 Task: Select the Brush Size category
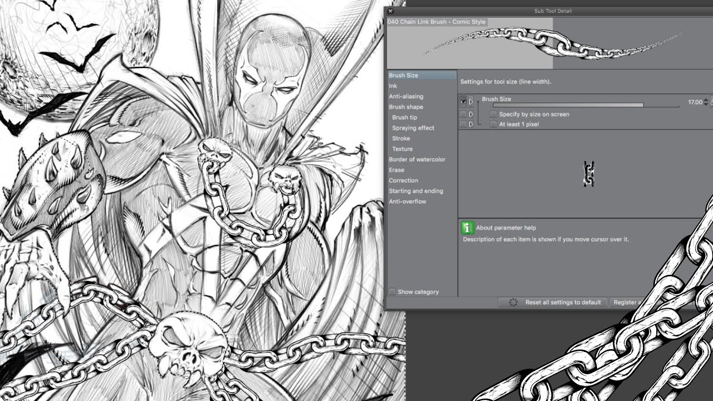pyautogui.click(x=422, y=75)
